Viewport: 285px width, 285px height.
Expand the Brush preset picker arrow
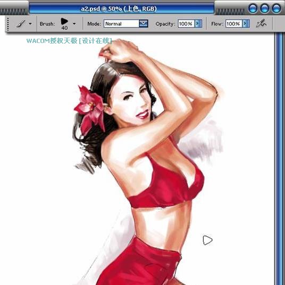pyautogui.click(x=74, y=24)
